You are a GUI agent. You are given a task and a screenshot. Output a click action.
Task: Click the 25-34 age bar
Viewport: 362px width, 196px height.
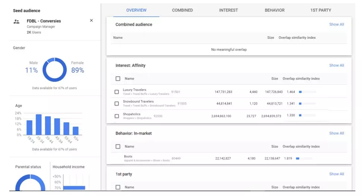click(x=38, y=125)
